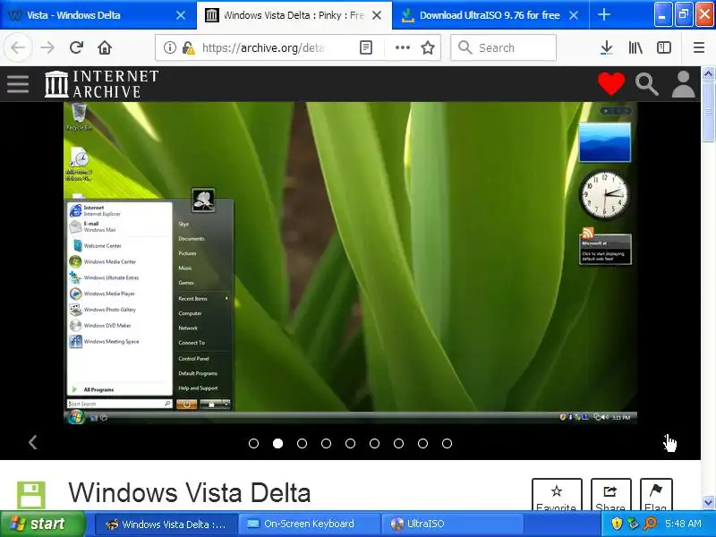The width and height of the screenshot is (716, 537).
Task: Open a new browser tab
Action: [603, 14]
